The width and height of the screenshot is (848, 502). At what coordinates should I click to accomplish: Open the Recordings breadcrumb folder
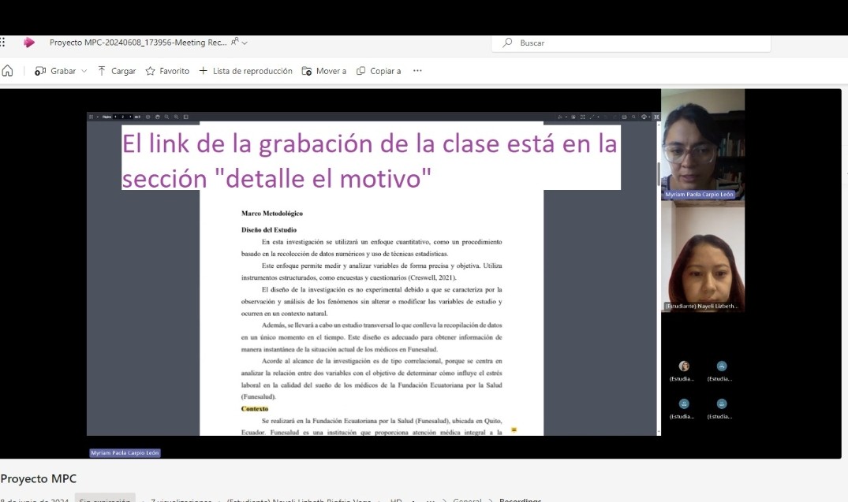coord(520,500)
